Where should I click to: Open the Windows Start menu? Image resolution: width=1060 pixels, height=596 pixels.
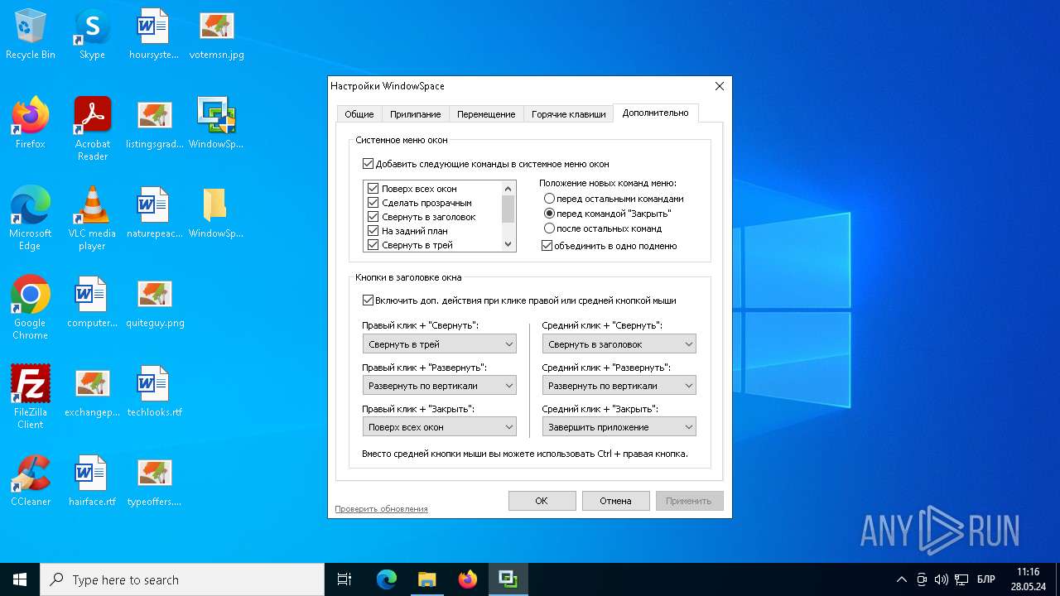[x=20, y=579]
